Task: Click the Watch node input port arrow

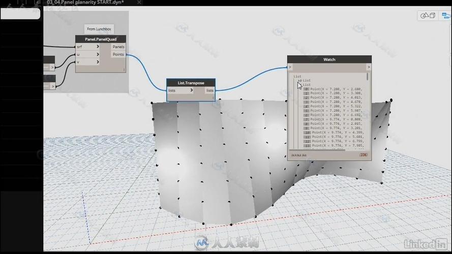Action: 290,67
